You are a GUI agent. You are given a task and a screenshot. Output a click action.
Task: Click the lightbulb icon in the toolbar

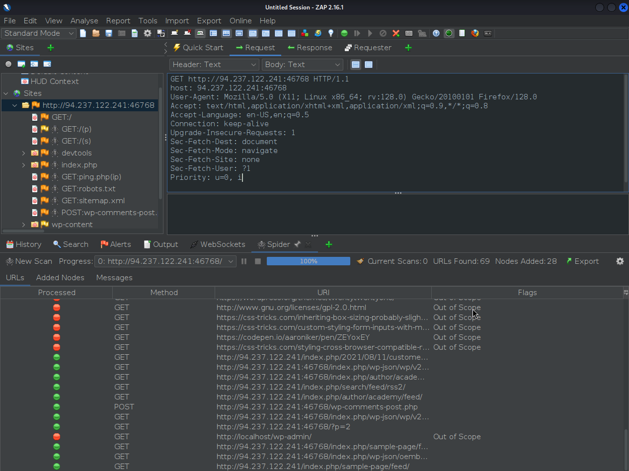pos(331,33)
